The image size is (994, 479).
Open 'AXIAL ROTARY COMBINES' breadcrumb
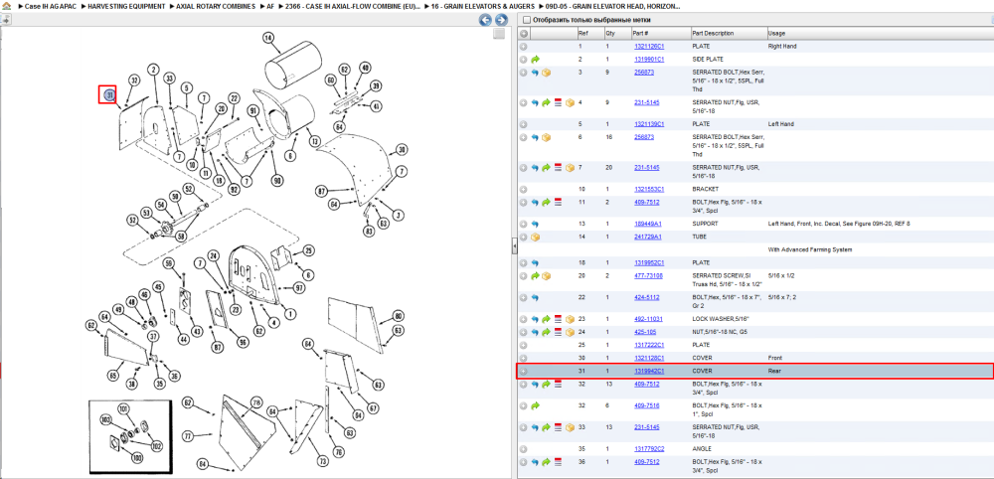coord(216,6)
